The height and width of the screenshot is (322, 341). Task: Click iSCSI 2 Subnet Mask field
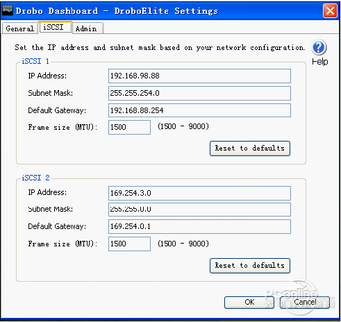tap(199, 210)
